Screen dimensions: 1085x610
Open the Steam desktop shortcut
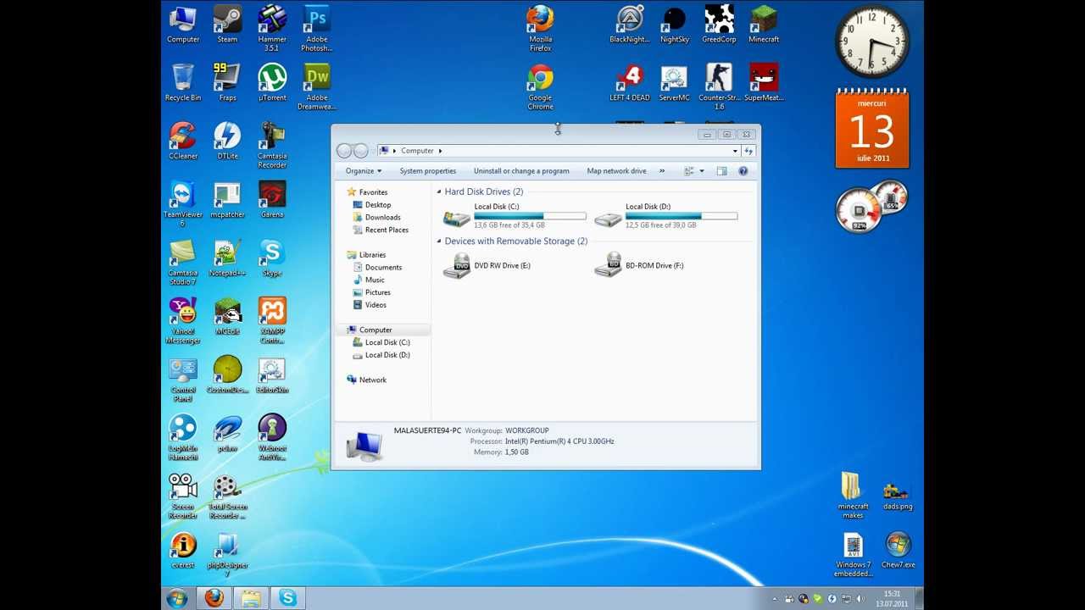[227, 24]
